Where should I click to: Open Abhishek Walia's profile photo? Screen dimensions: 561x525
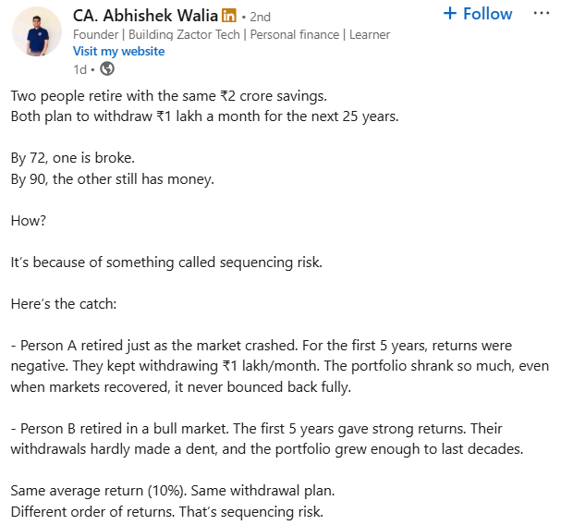click(37, 31)
